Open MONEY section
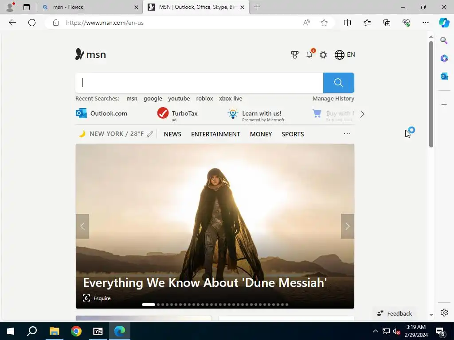Viewport: 454px width, 340px height. [261, 134]
